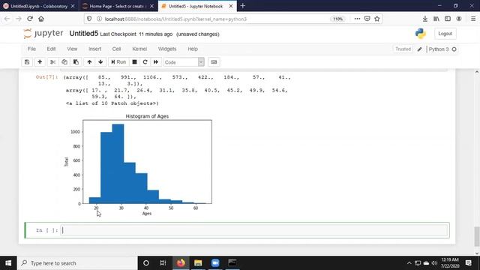Open the Help menu
This screenshot has height=270, width=480.
[193, 49]
